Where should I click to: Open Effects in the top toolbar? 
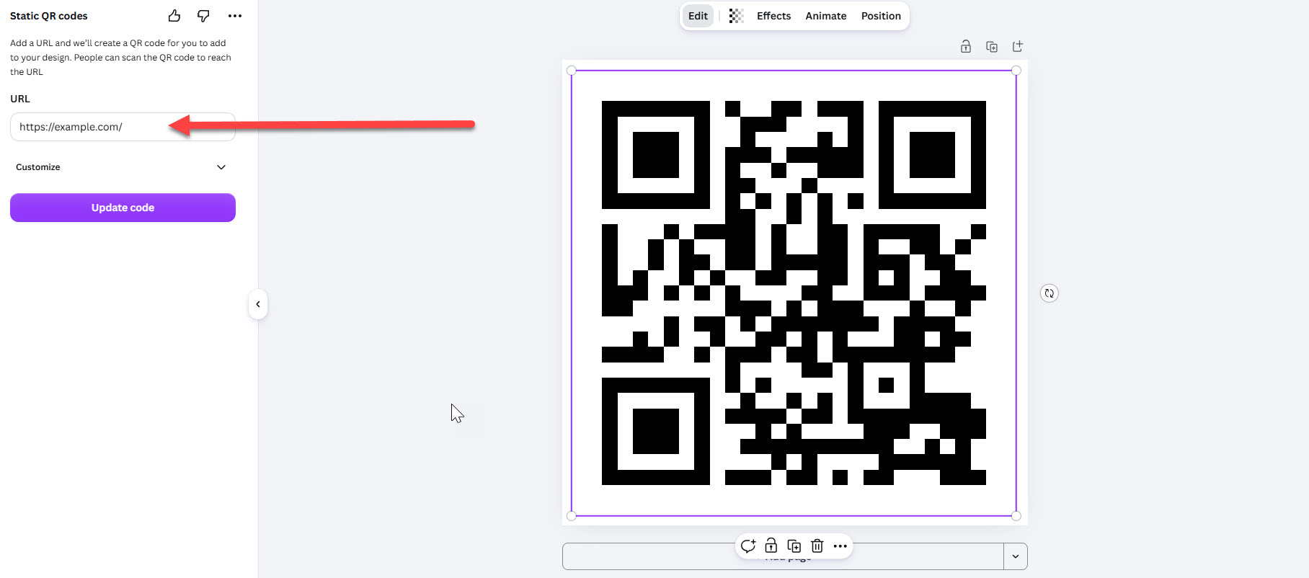pyautogui.click(x=773, y=16)
